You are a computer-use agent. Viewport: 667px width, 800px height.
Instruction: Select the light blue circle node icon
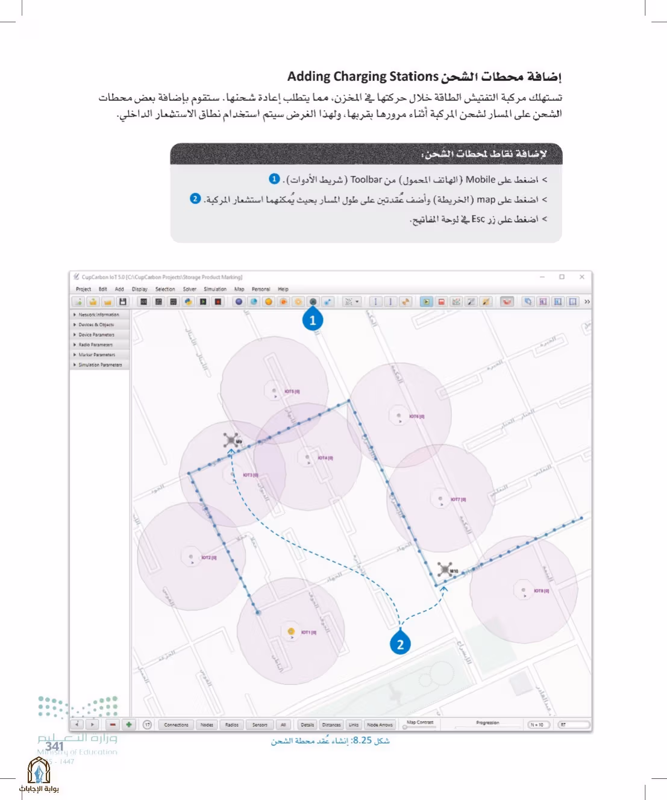pyautogui.click(x=254, y=302)
